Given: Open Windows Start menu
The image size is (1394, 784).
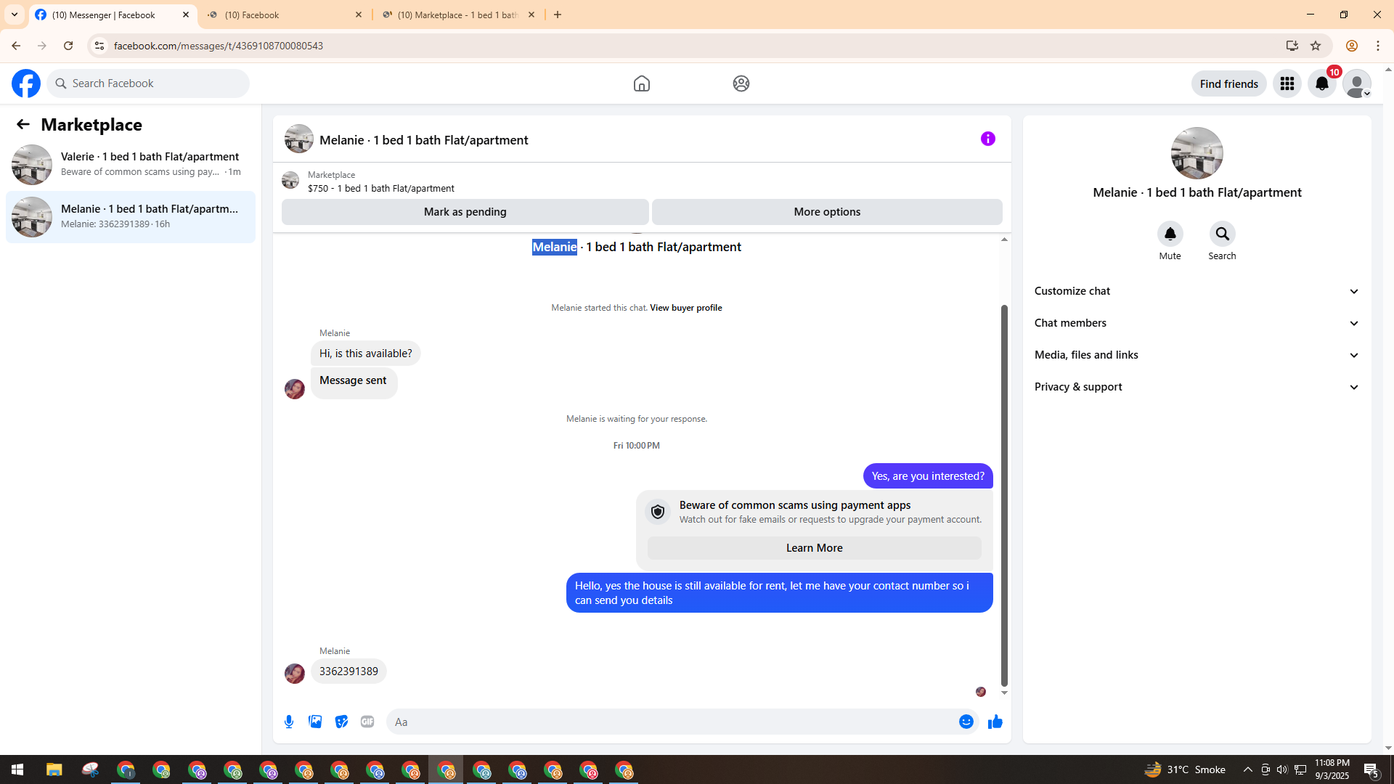Looking at the screenshot, I should point(17,769).
